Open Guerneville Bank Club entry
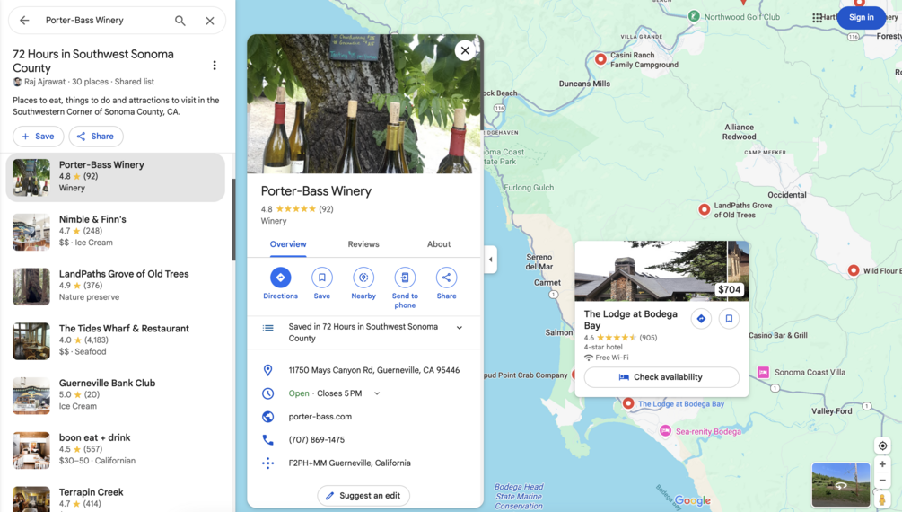Viewport: 902px width, 512px height. point(115,394)
